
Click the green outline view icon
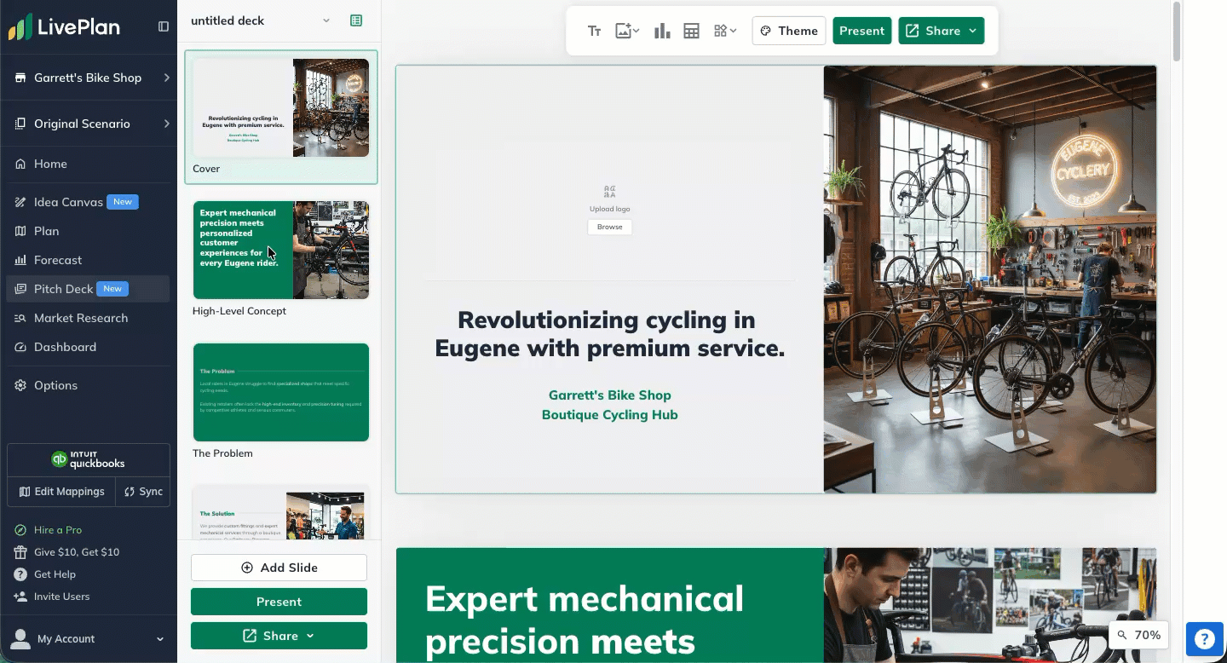(x=356, y=20)
